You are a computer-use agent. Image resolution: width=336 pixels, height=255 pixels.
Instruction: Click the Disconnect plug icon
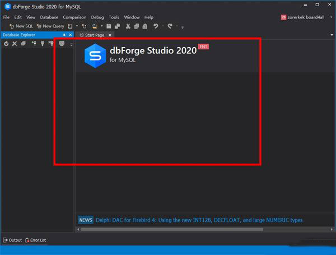click(x=51, y=44)
